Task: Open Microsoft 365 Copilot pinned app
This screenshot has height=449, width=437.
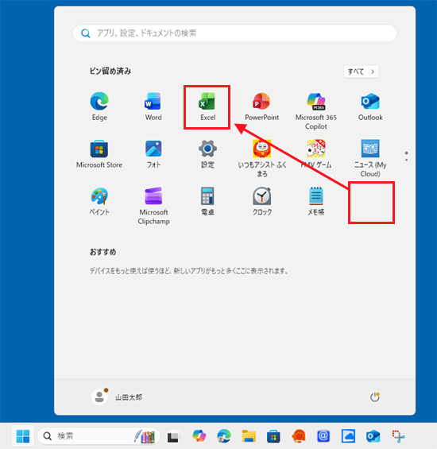Action: click(x=316, y=110)
